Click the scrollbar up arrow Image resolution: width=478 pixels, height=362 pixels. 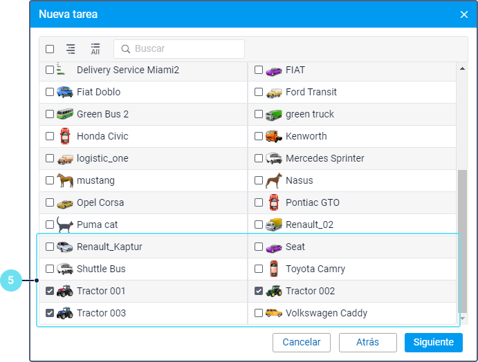[x=463, y=68]
